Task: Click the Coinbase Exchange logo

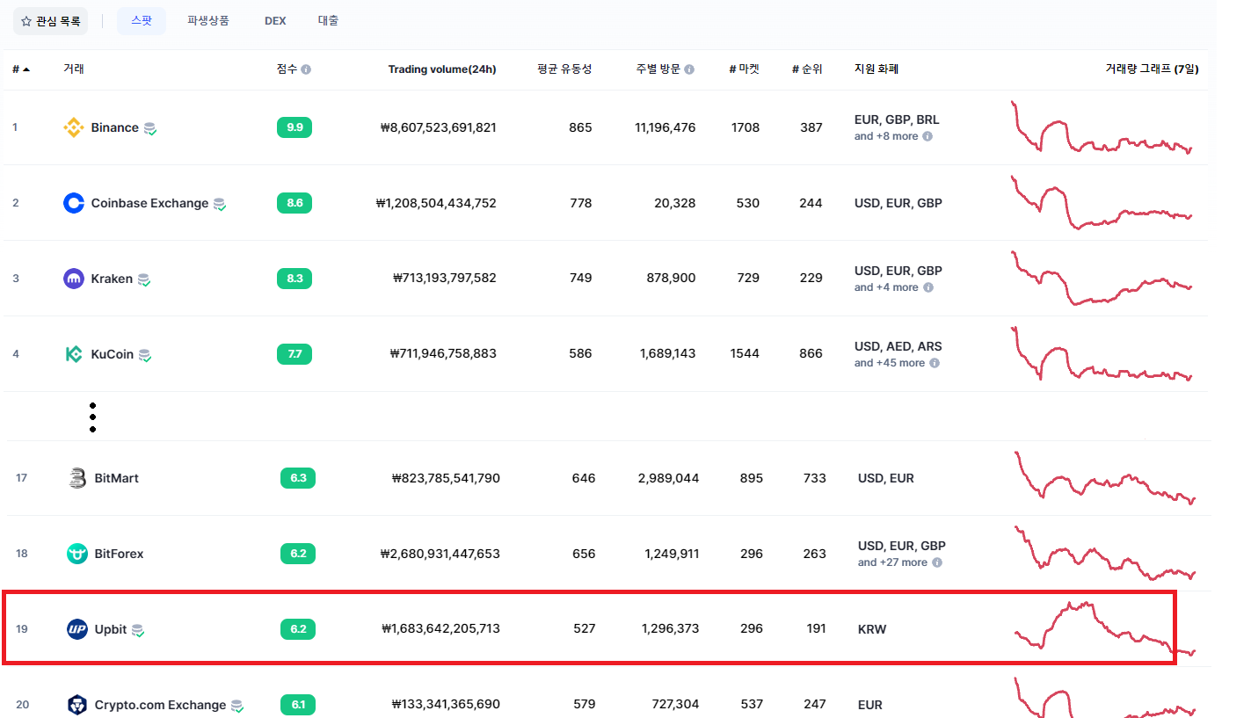Action: [x=74, y=204]
